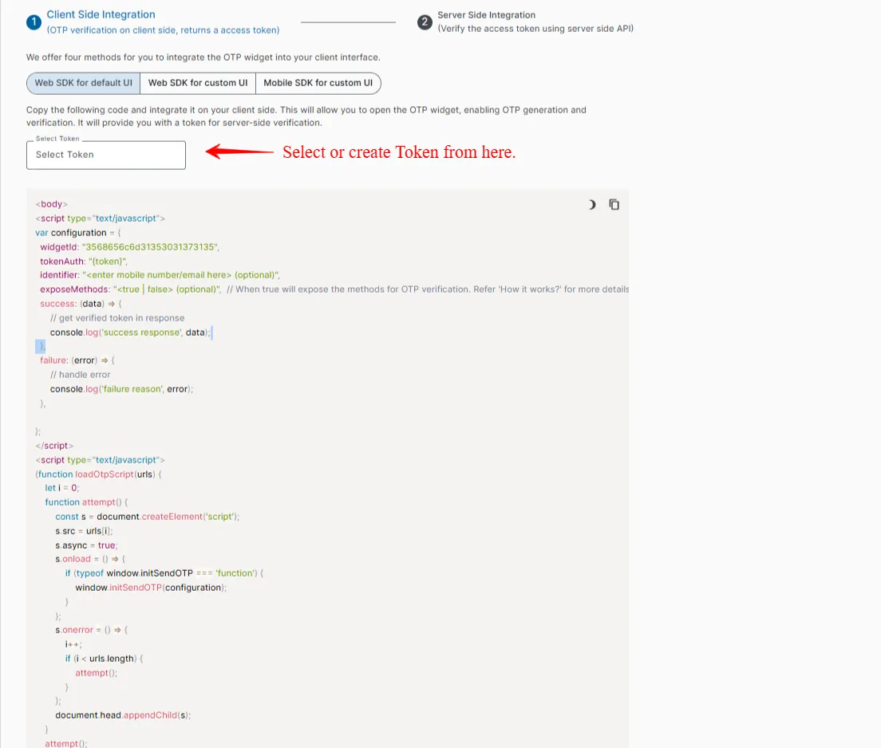The width and height of the screenshot is (881, 748).
Task: Click the 'i++;' line in onerror handler
Action: coord(73,644)
